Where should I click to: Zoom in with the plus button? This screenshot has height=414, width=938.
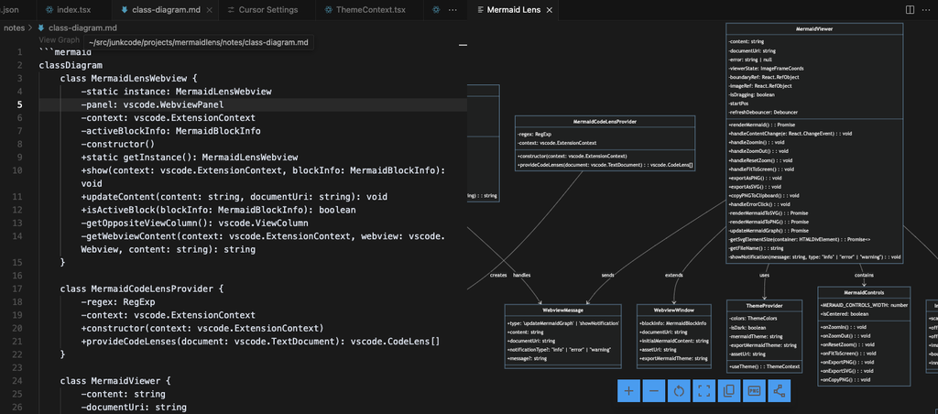(x=628, y=391)
